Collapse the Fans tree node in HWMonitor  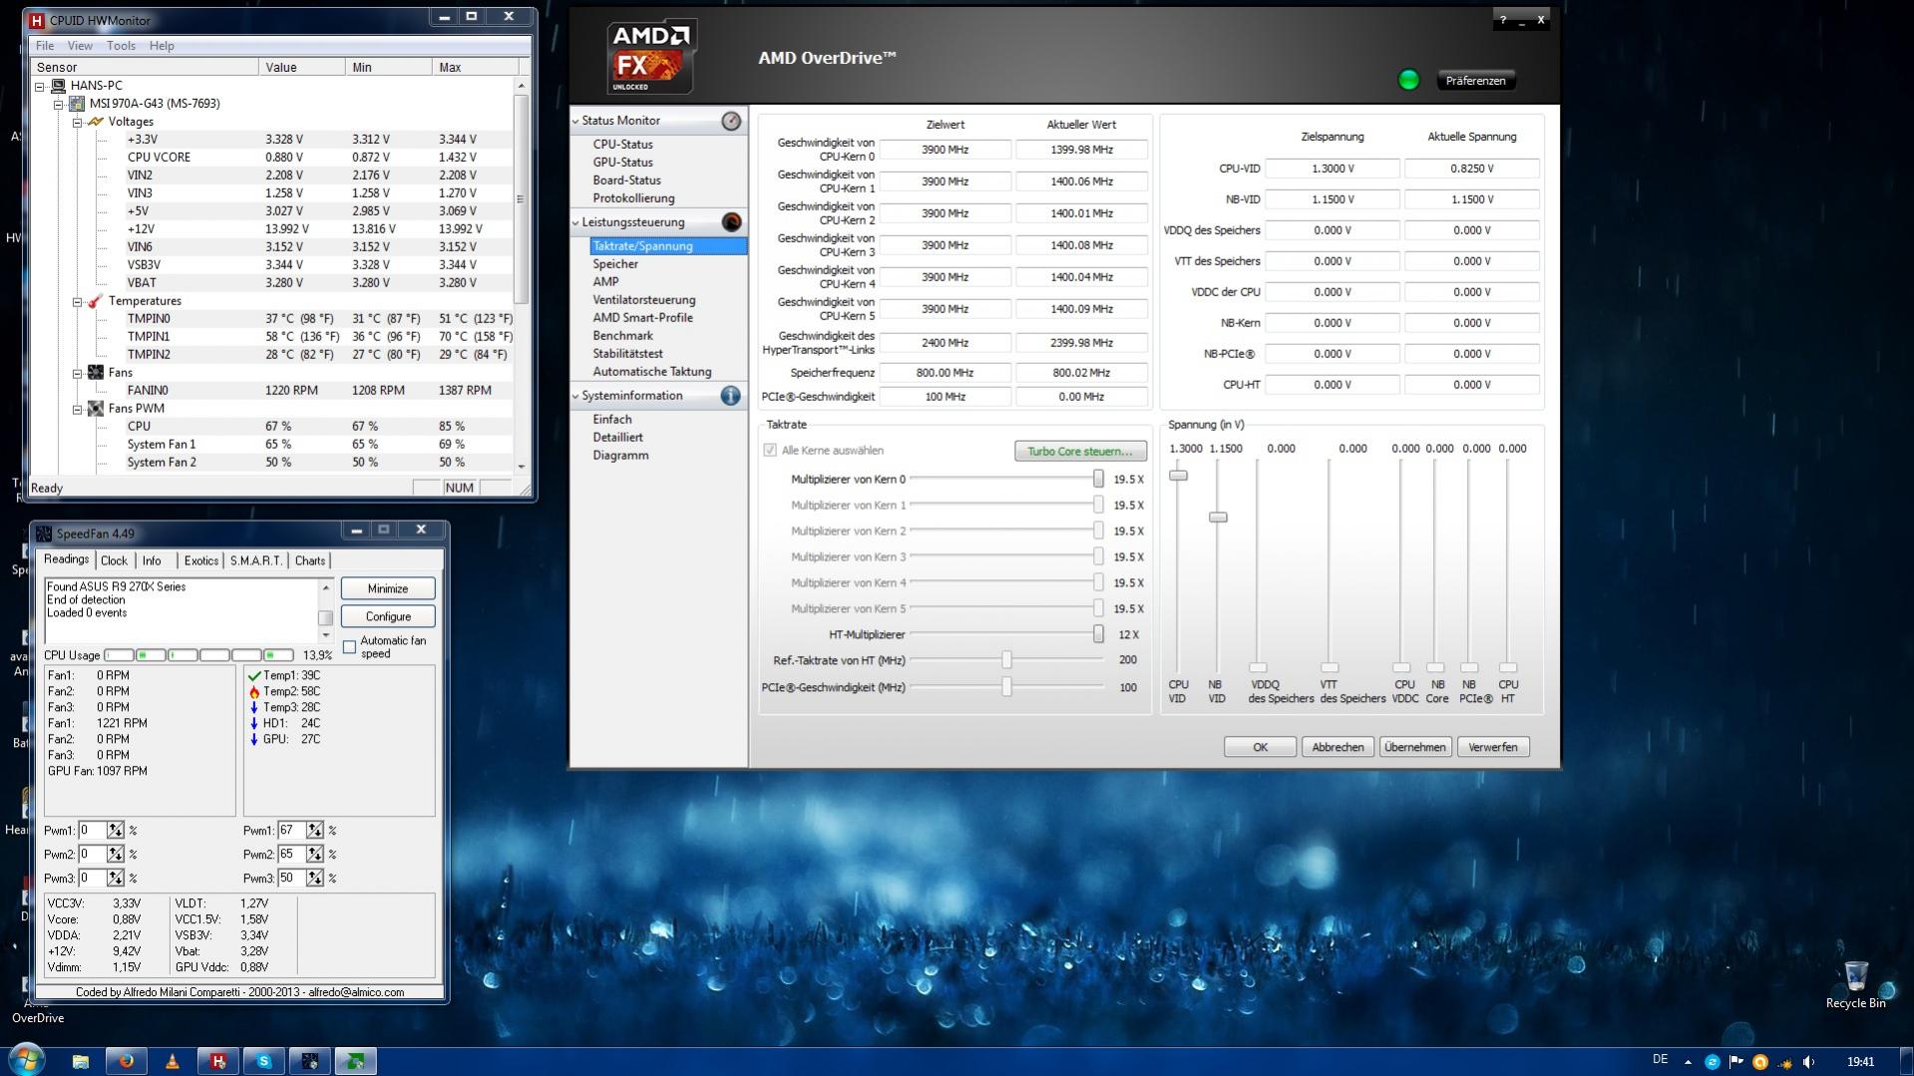77,373
